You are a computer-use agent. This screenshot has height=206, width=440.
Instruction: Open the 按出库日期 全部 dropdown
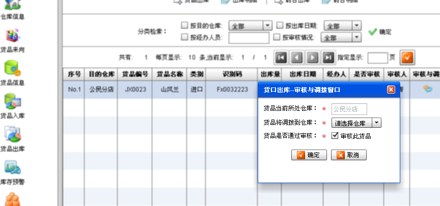342,26
